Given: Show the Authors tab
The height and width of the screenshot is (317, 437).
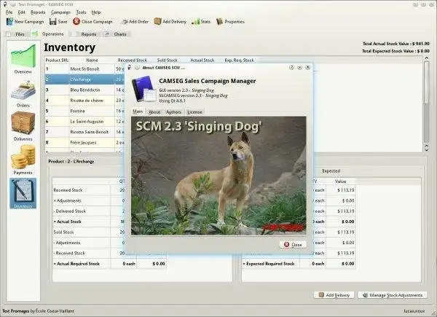Looking at the screenshot, I should pyautogui.click(x=173, y=111).
